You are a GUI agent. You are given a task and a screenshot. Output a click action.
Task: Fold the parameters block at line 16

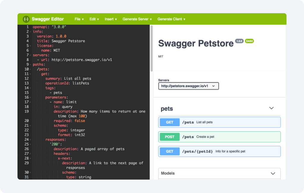click(30, 97)
